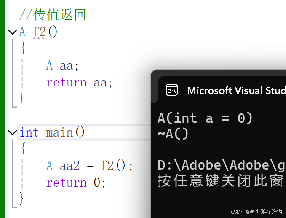This screenshot has width=286, height=218.
Task: Click the '~A()' console output line
Action: tap(173, 134)
